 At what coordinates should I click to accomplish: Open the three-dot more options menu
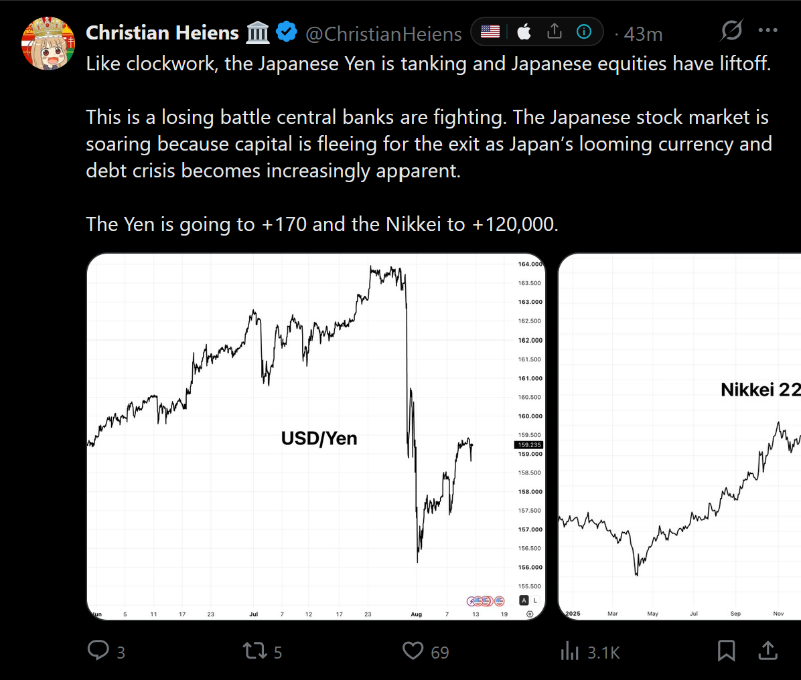click(x=768, y=31)
